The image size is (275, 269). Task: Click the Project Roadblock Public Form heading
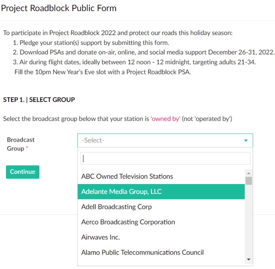pos(59,8)
